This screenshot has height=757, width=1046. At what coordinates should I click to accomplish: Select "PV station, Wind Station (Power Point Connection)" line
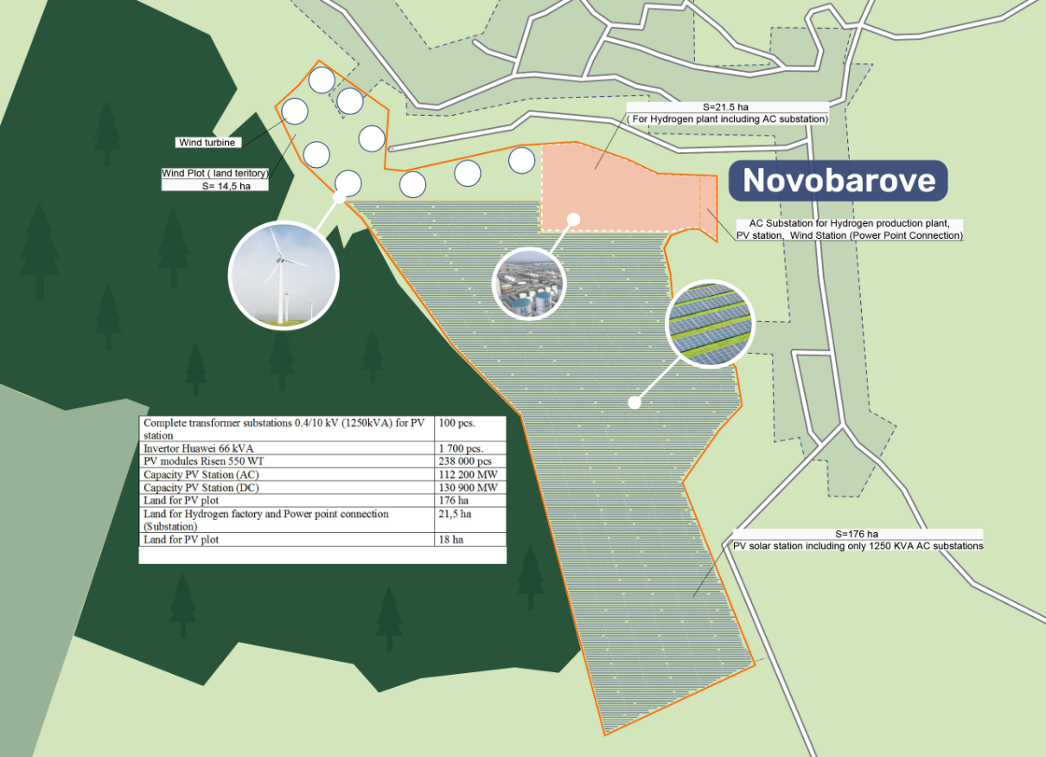click(x=849, y=235)
